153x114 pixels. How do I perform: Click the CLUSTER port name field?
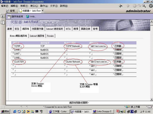click(19, 62)
